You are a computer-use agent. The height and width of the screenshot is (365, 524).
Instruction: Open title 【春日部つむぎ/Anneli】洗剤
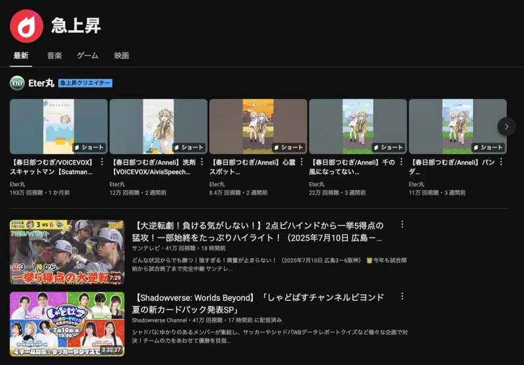153,167
